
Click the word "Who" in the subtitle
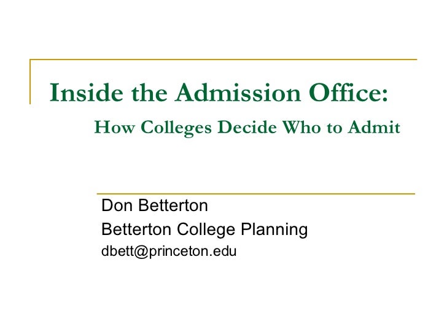tap(301, 127)
